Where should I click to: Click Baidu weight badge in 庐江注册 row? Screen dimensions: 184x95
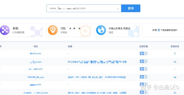[144, 61]
